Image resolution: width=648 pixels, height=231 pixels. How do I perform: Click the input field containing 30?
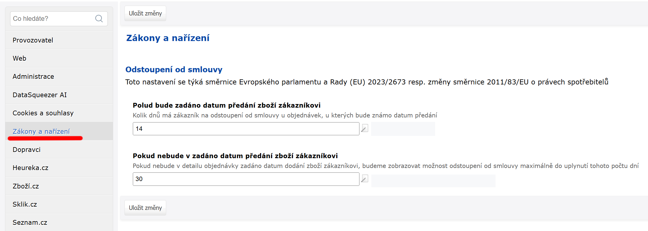tap(246, 179)
